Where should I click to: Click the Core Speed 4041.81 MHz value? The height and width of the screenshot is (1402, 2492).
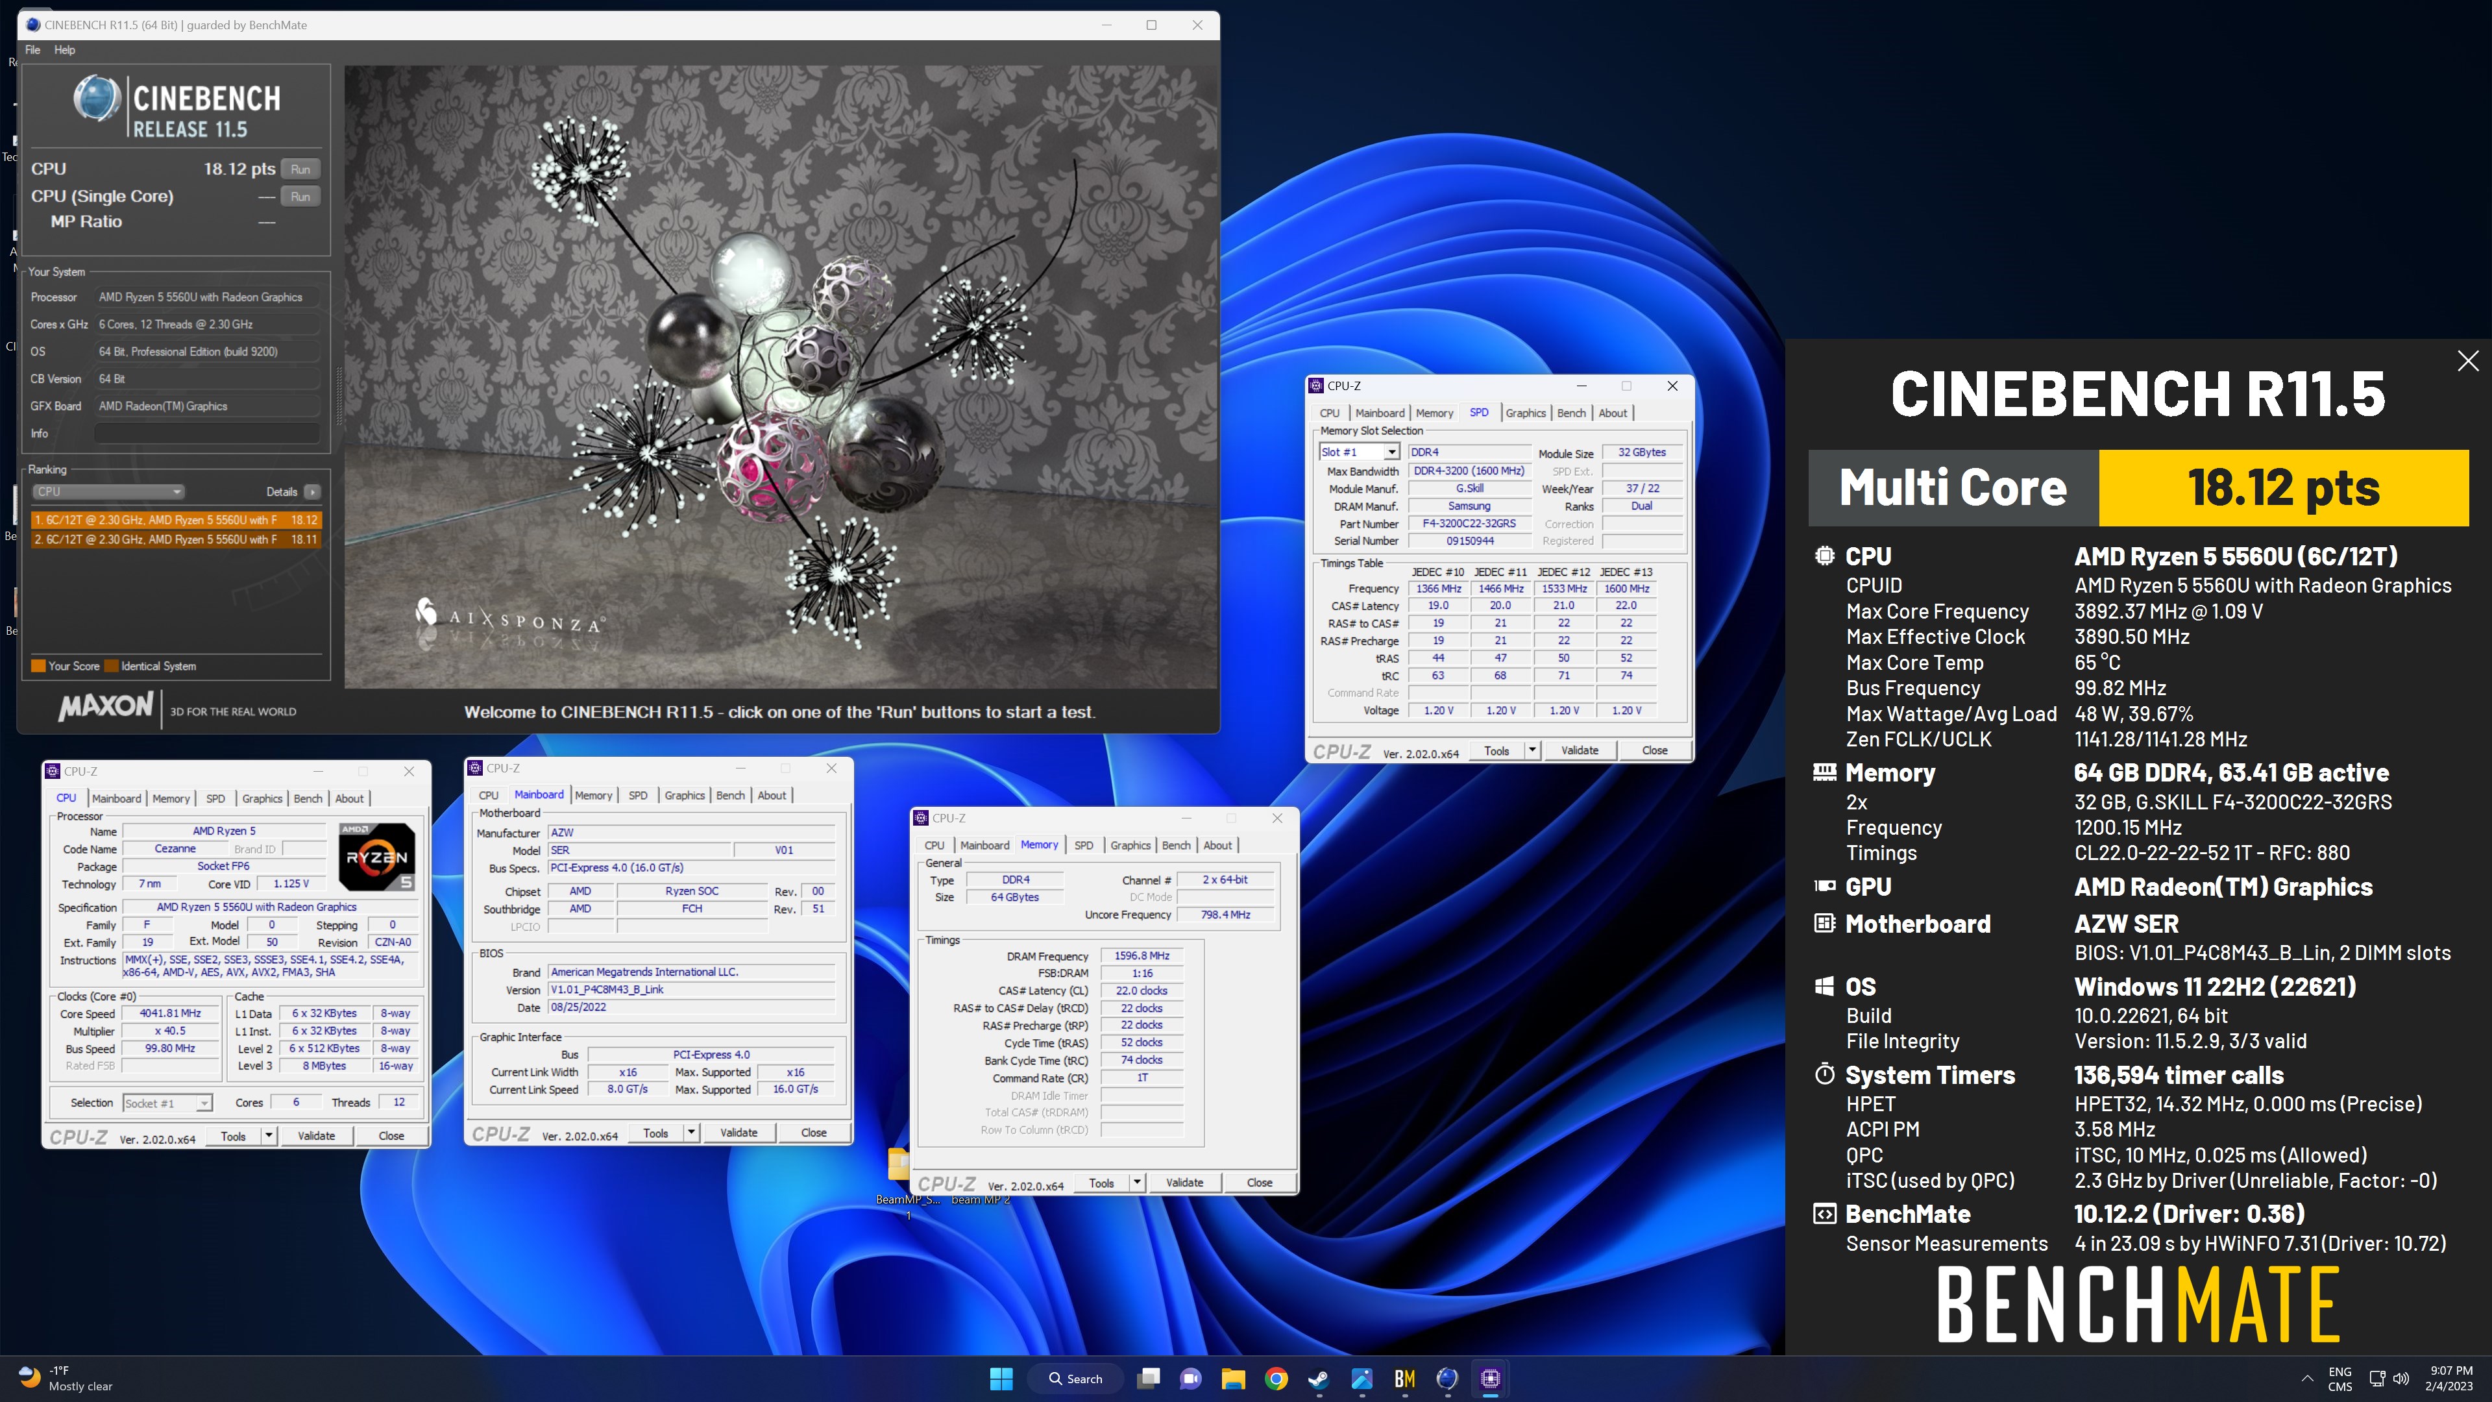(170, 1014)
